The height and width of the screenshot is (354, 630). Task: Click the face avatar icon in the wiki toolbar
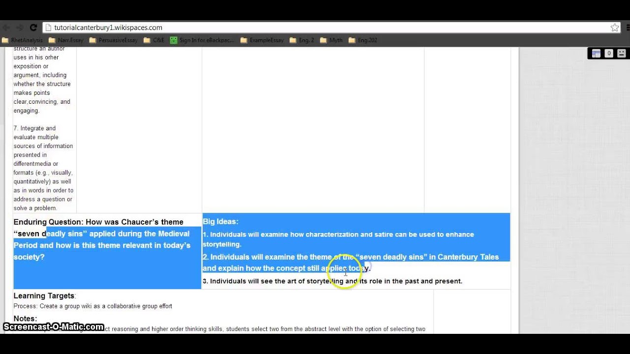[x=621, y=54]
